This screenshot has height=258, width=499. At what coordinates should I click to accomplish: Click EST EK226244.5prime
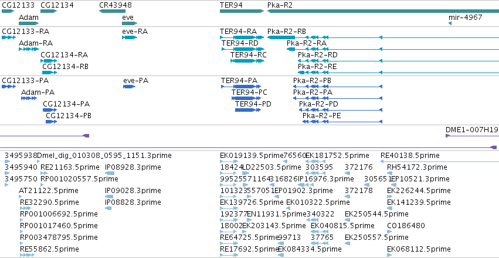click(x=419, y=191)
